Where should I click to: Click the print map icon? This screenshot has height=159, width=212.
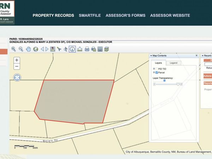click(87, 49)
